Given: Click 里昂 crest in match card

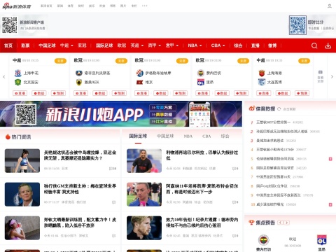Looking at the screenshot, I should click(201, 82).
